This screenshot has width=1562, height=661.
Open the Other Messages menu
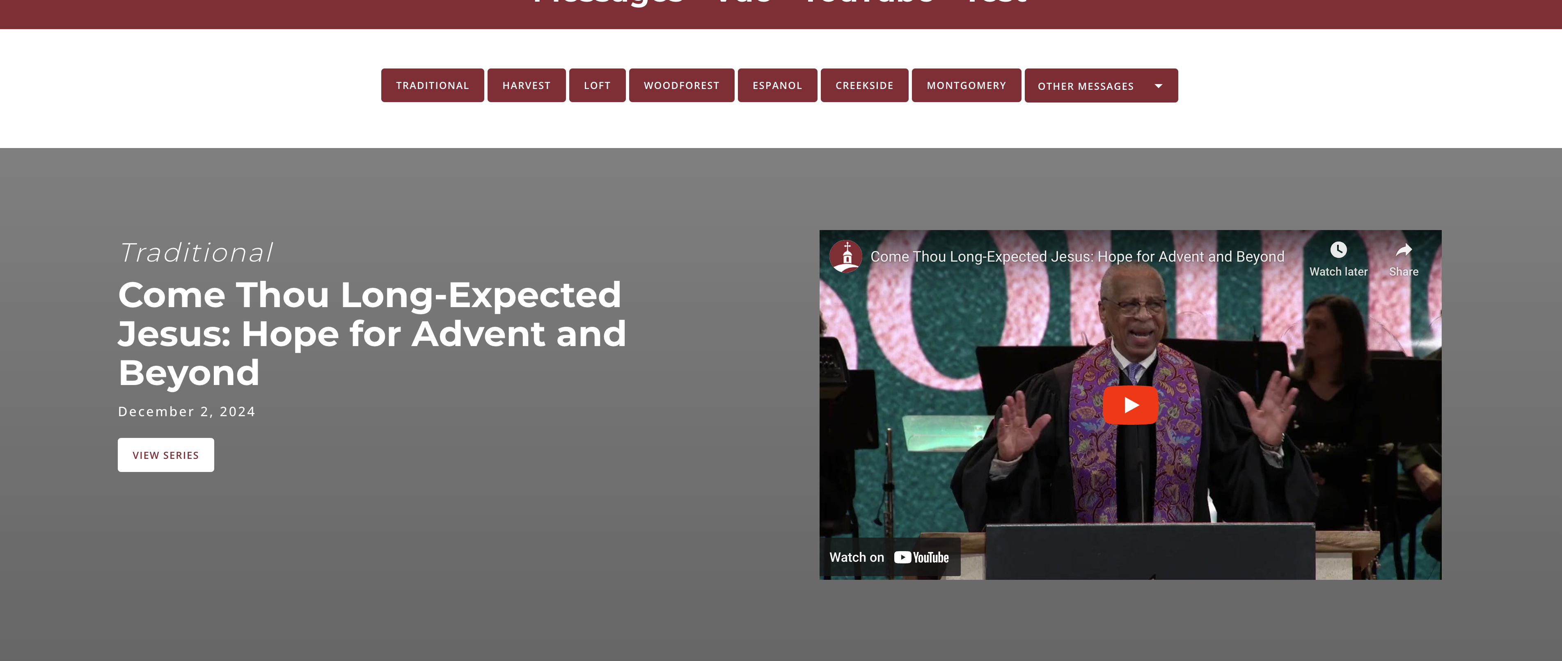click(1101, 85)
